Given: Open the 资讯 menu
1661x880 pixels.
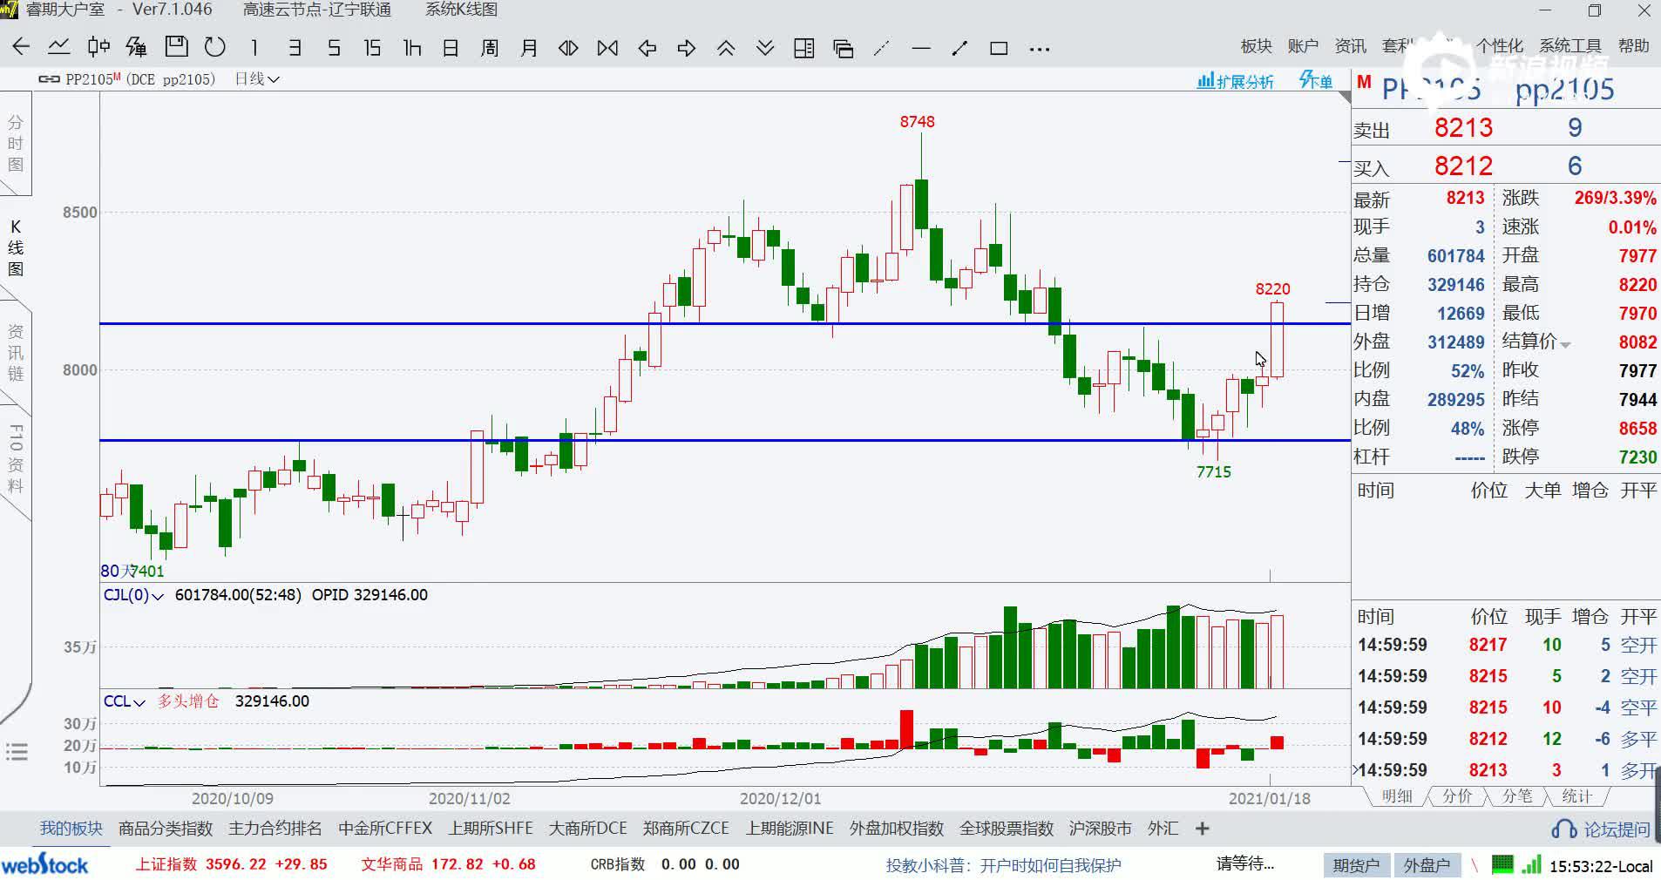Looking at the screenshot, I should [1350, 46].
